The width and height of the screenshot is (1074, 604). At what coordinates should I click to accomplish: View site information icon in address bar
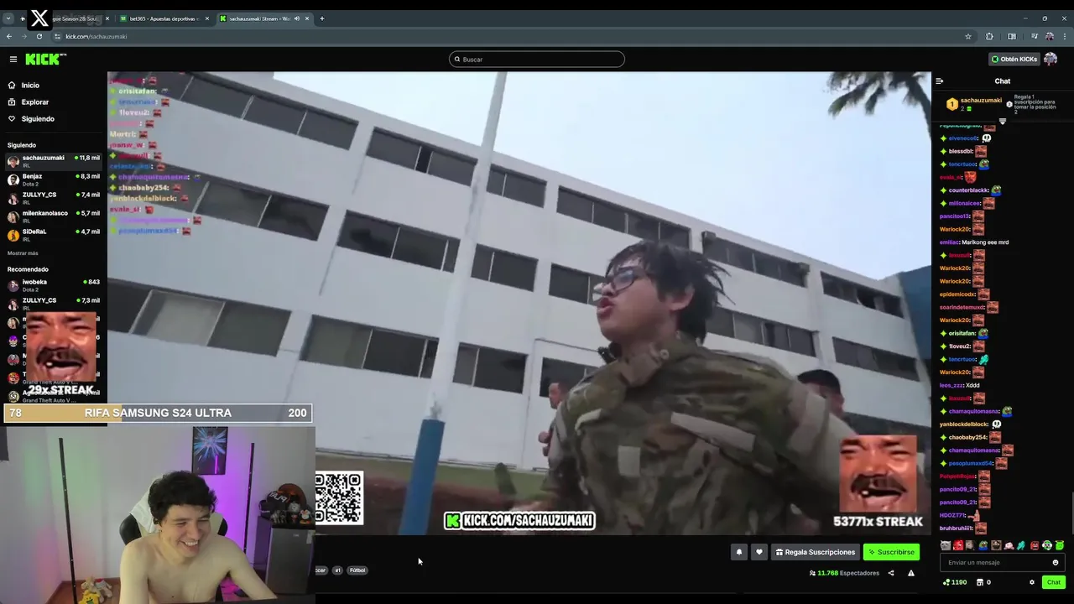point(58,36)
